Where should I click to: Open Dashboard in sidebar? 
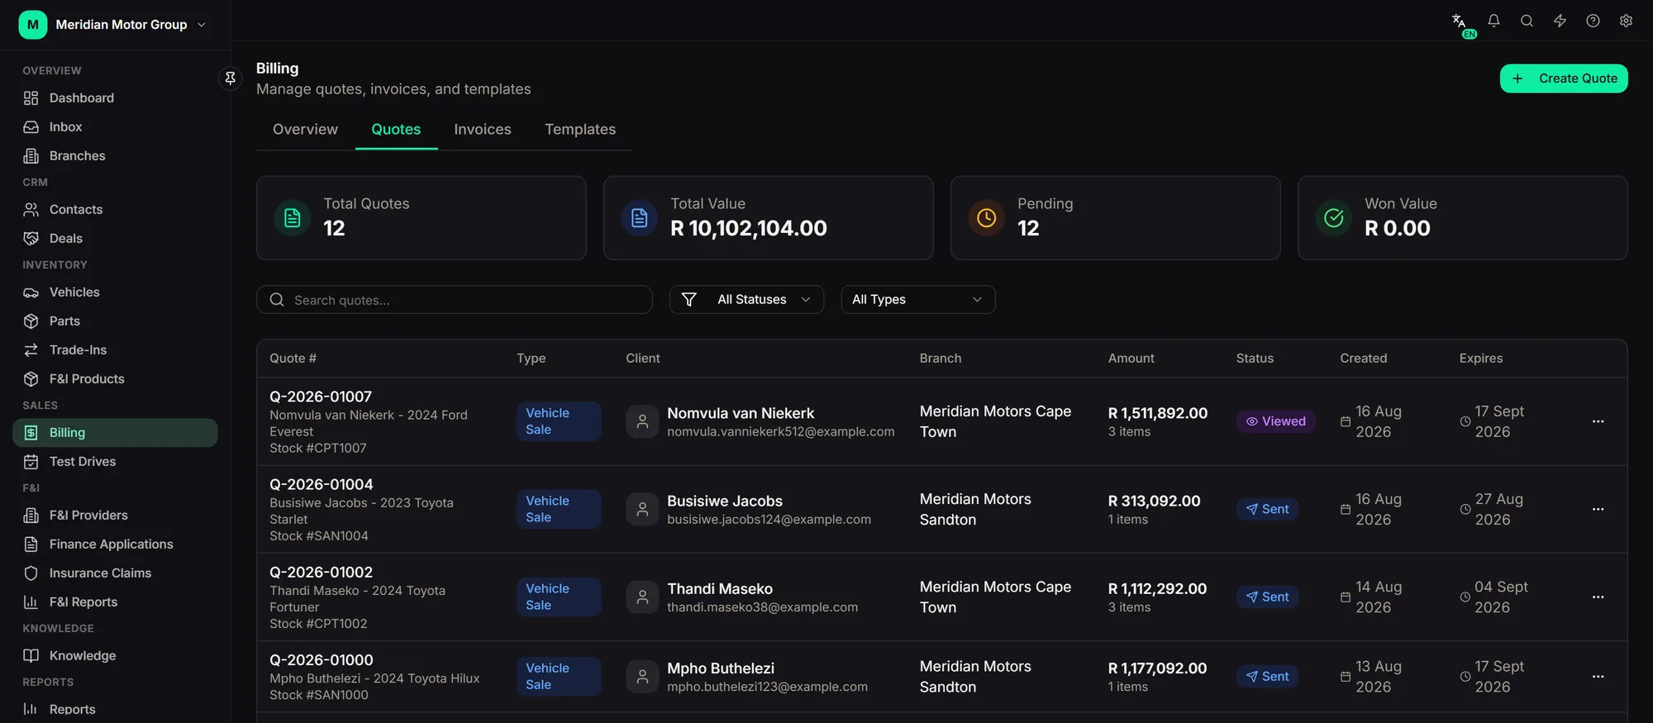coord(115,98)
